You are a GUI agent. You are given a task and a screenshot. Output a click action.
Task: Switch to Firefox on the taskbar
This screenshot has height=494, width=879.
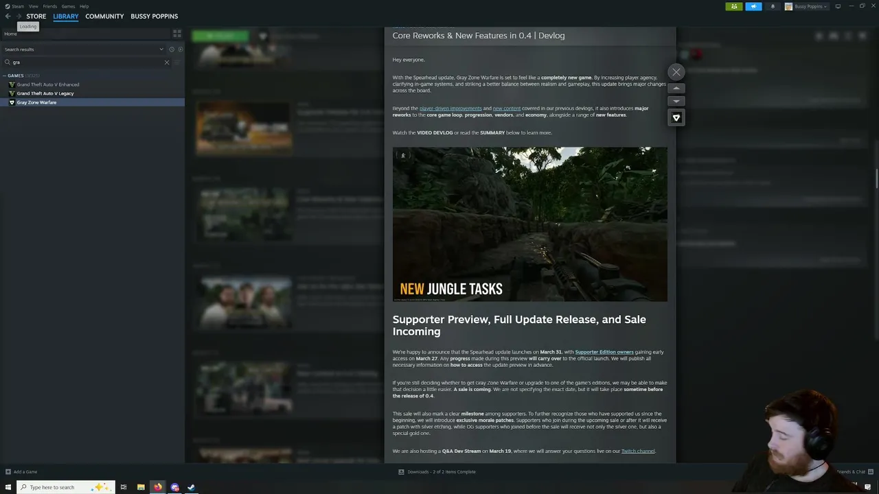coord(157,487)
